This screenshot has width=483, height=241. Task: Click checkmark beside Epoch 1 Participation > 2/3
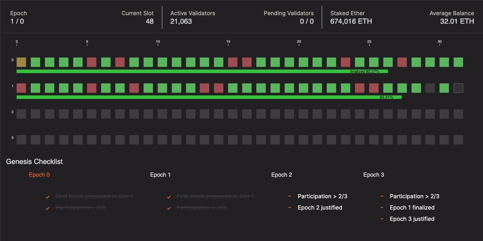[x=169, y=208]
